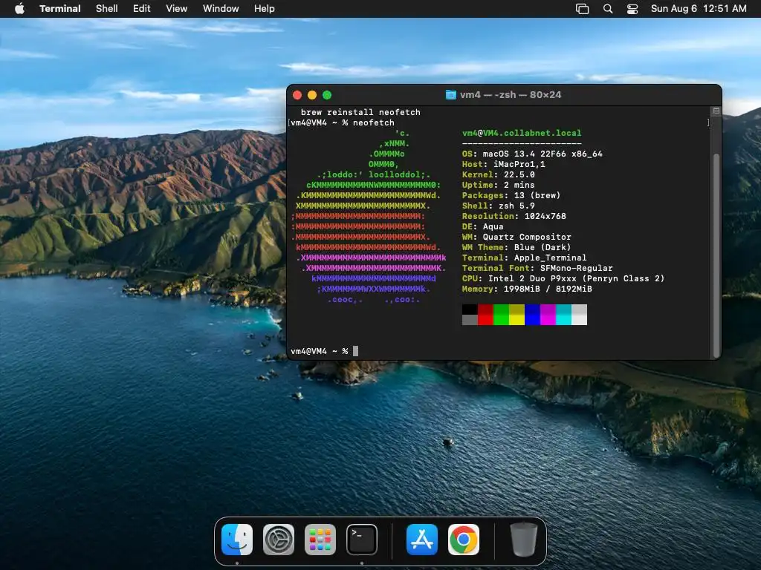Click the Terminal Font line SFMono-Regular
Viewport: 761px width, 570px height.
click(538, 268)
